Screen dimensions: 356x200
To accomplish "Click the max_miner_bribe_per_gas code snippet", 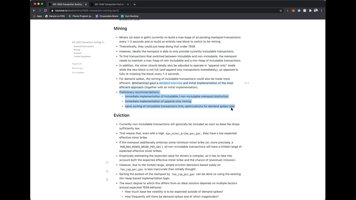I will [x=183, y=134].
